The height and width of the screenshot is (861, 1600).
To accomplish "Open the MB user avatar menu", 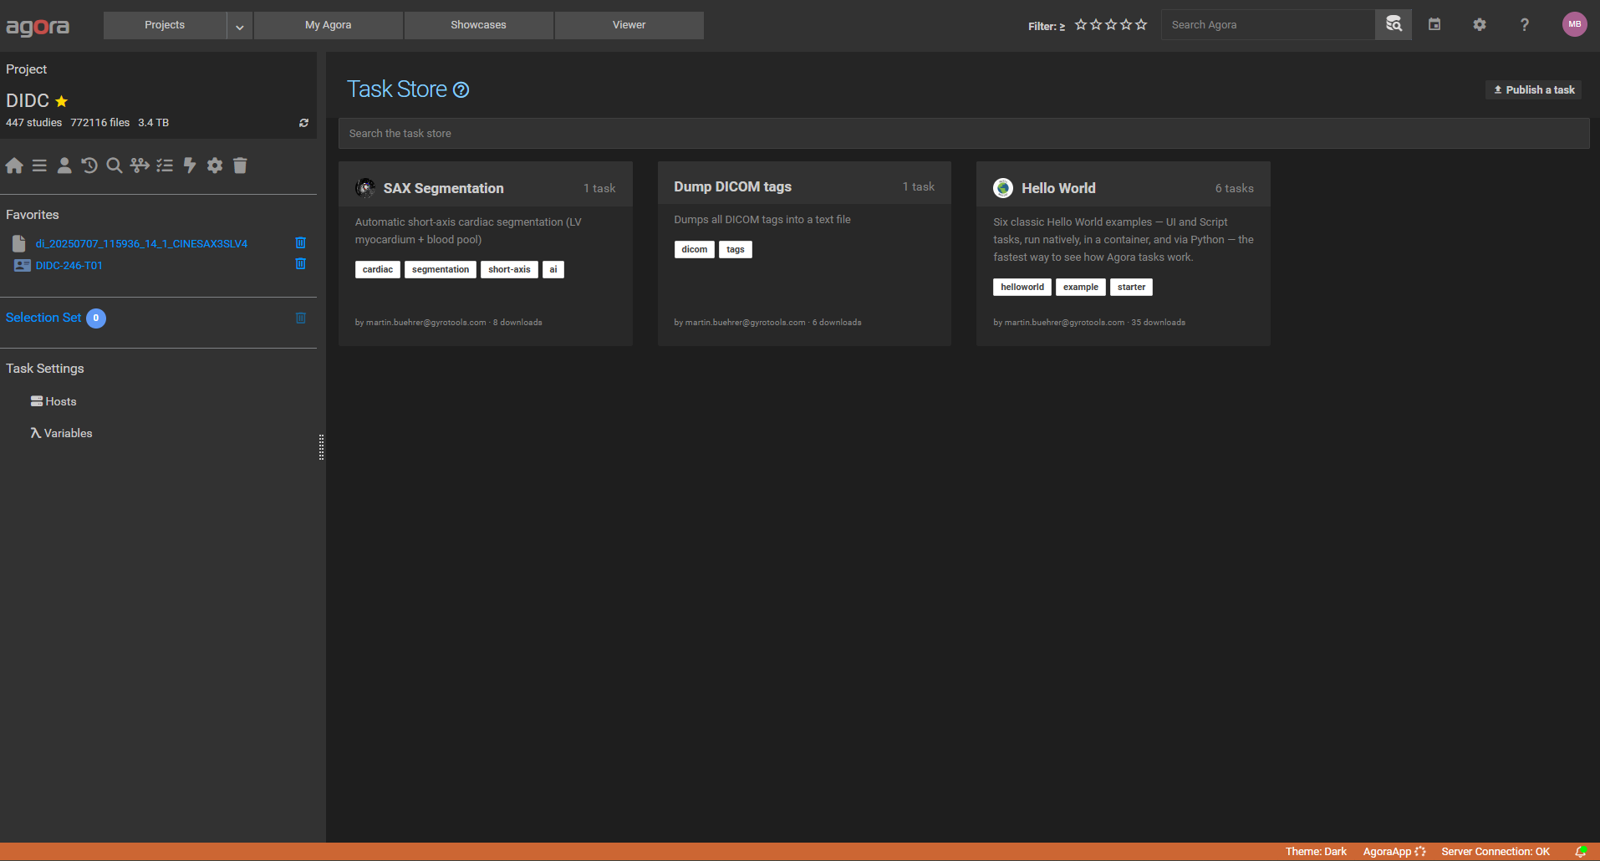I will [x=1575, y=24].
